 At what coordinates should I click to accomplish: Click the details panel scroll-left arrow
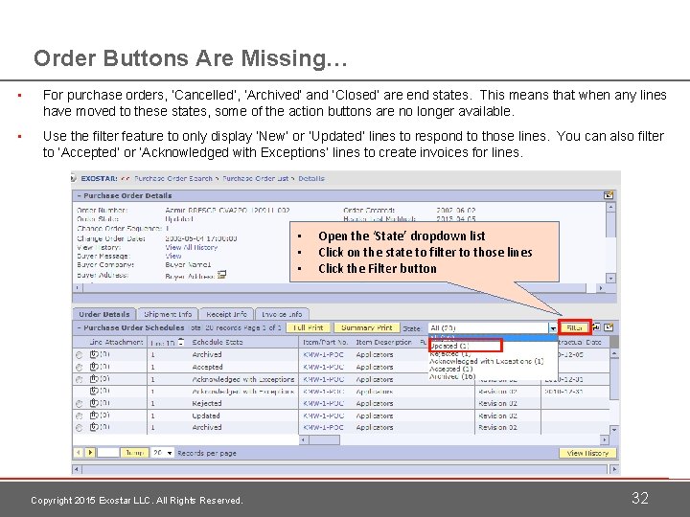77,288
